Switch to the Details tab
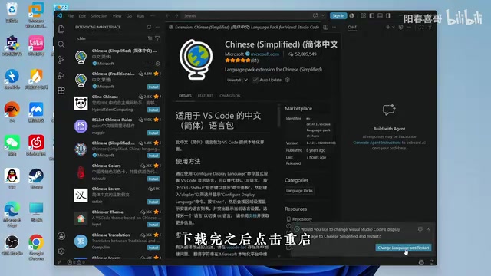Image resolution: width=491 pixels, height=276 pixels. (x=185, y=96)
